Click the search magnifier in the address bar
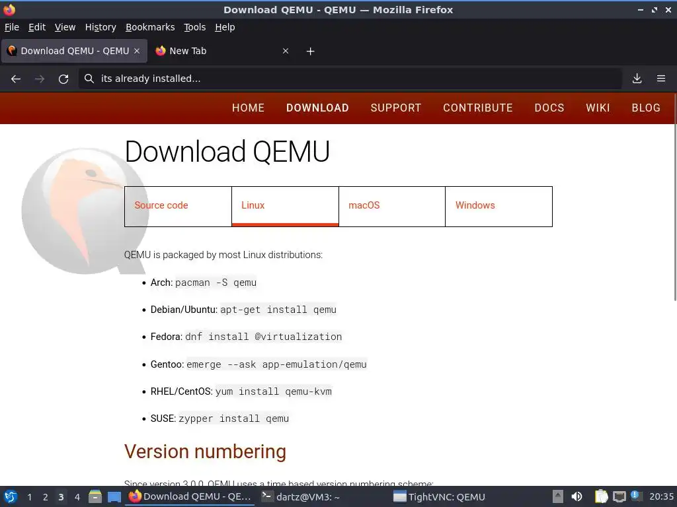 tap(89, 79)
